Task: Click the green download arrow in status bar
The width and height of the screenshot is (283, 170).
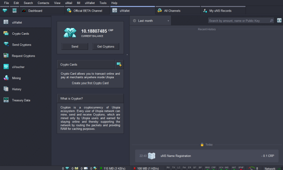Action: pos(101,168)
